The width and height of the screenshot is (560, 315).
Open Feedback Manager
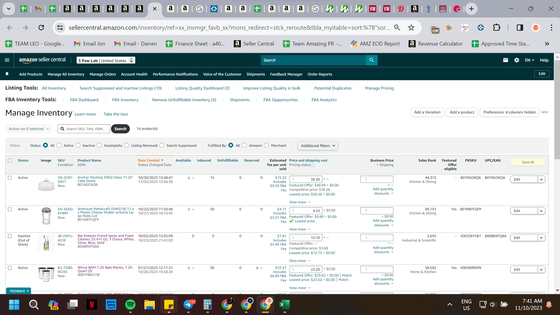point(286,74)
